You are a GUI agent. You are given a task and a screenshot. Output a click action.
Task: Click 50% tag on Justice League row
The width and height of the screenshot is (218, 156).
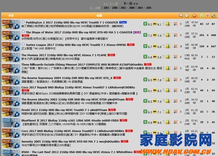click(131, 45)
